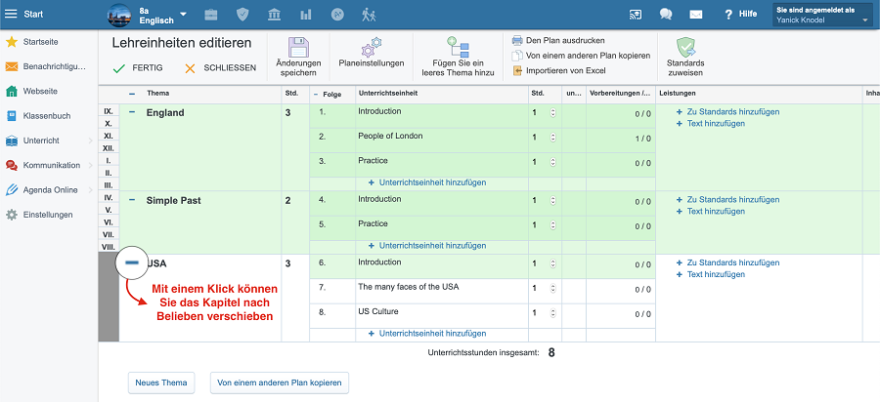Click Vorbereitungen column header

621,94
